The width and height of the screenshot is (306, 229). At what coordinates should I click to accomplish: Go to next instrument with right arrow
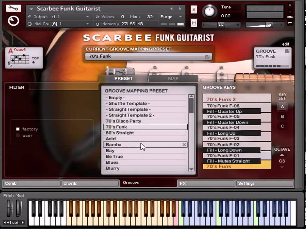180,8
